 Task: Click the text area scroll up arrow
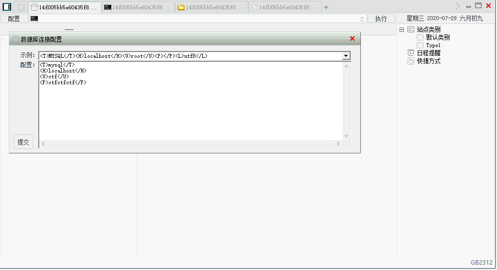pos(347,66)
